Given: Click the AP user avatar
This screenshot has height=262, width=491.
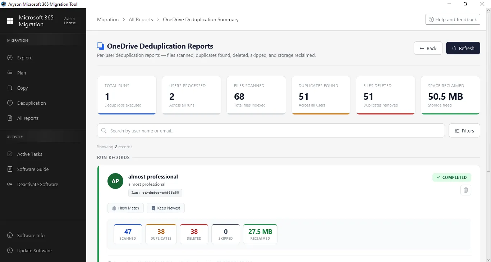Looking at the screenshot, I should click(x=115, y=181).
